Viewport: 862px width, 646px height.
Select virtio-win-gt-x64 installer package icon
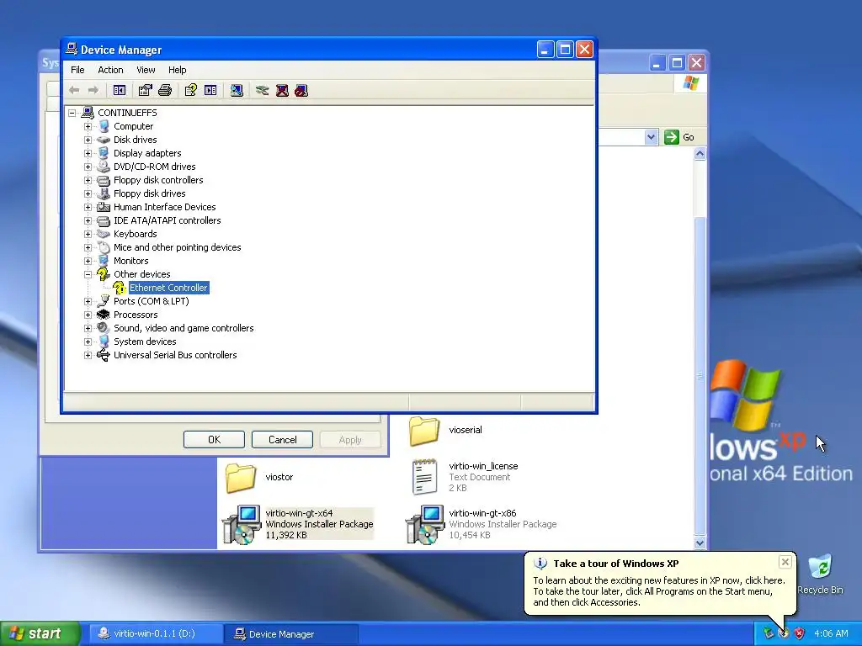pos(242,525)
